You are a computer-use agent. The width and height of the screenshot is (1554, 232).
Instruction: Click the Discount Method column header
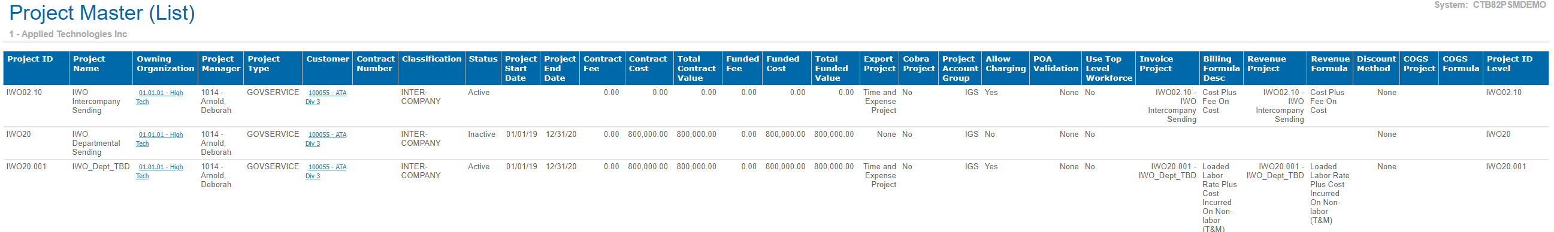(x=1376, y=64)
